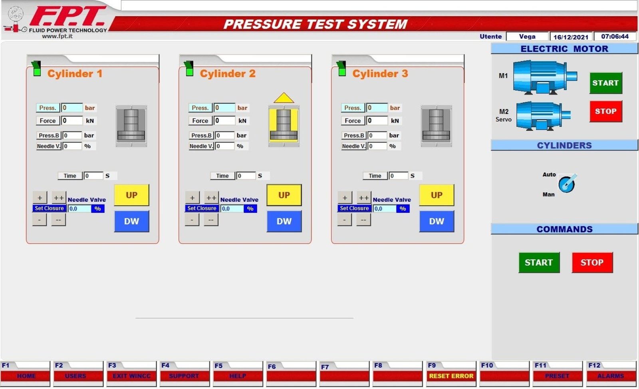This screenshot has height=389, width=639.
Task: Click the yellow up arrow above Cylinder 2
Action: point(284,98)
